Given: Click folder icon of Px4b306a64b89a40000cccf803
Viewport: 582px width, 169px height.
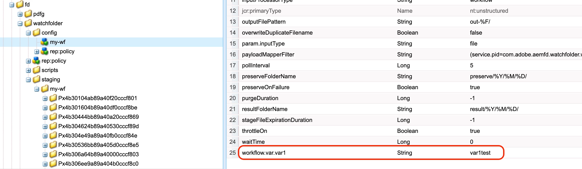Looking at the screenshot, I should click(53, 154).
